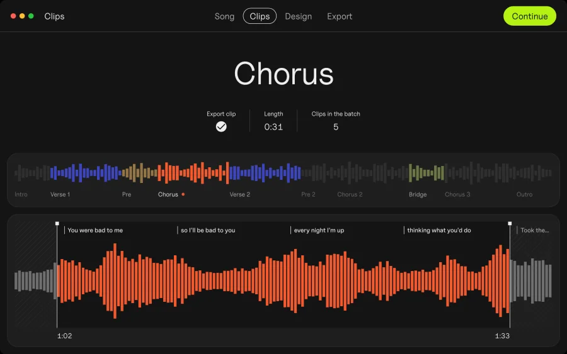Select the Verse 1 section label

pos(60,194)
